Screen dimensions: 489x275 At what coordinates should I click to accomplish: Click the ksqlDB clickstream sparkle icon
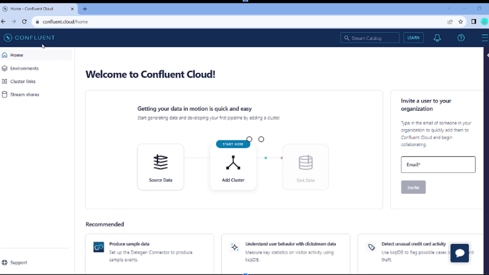234,246
